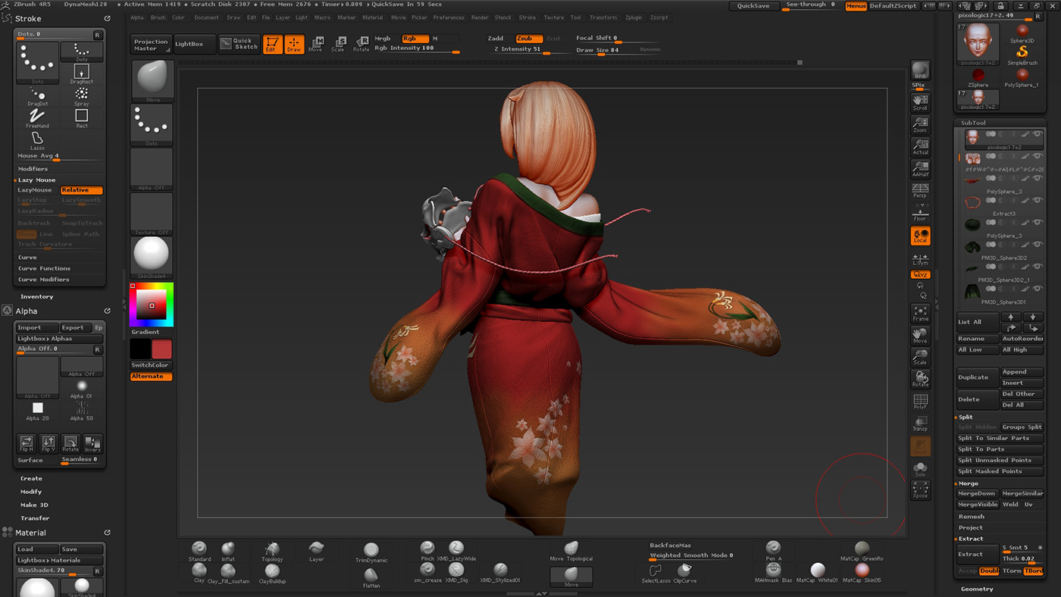Set canvas to Actual size
The image size is (1061, 597).
pos(920,147)
